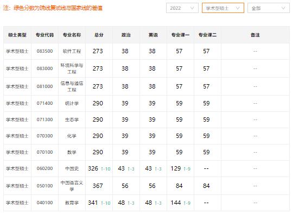Open the 2022 year dropdown
Screen dimensions: 292x214
point(182,8)
